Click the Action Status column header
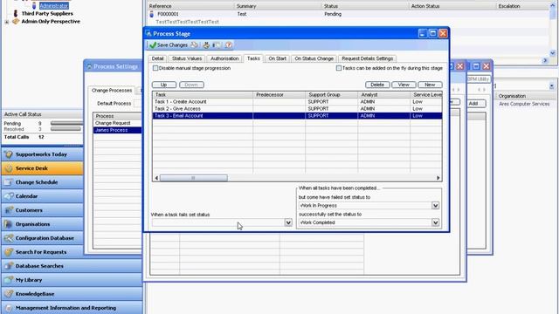Screen dimensions: 559x314 [452, 6]
